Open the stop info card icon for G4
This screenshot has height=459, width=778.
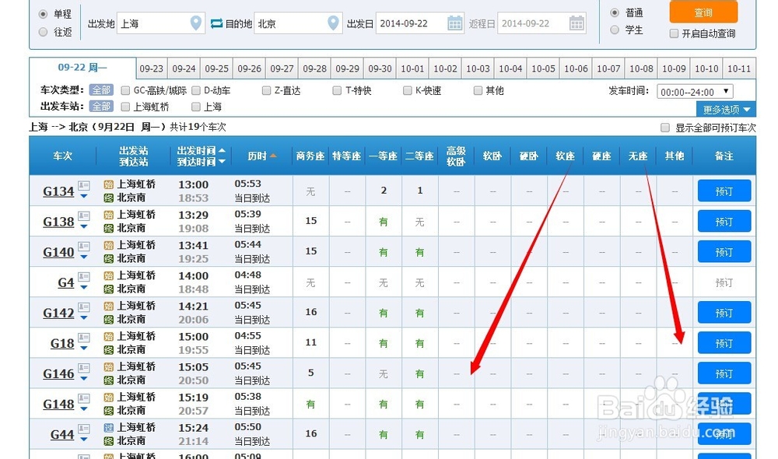tap(84, 277)
